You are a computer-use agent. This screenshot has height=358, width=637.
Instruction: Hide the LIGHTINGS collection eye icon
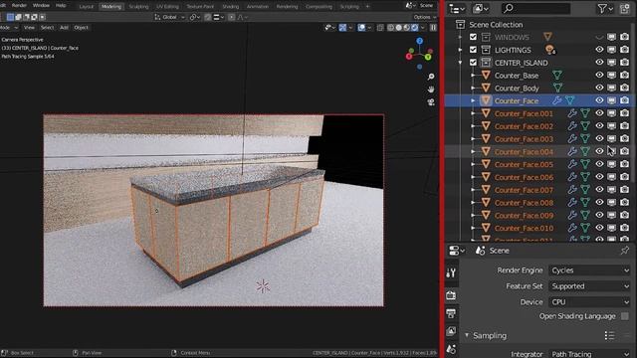point(599,50)
